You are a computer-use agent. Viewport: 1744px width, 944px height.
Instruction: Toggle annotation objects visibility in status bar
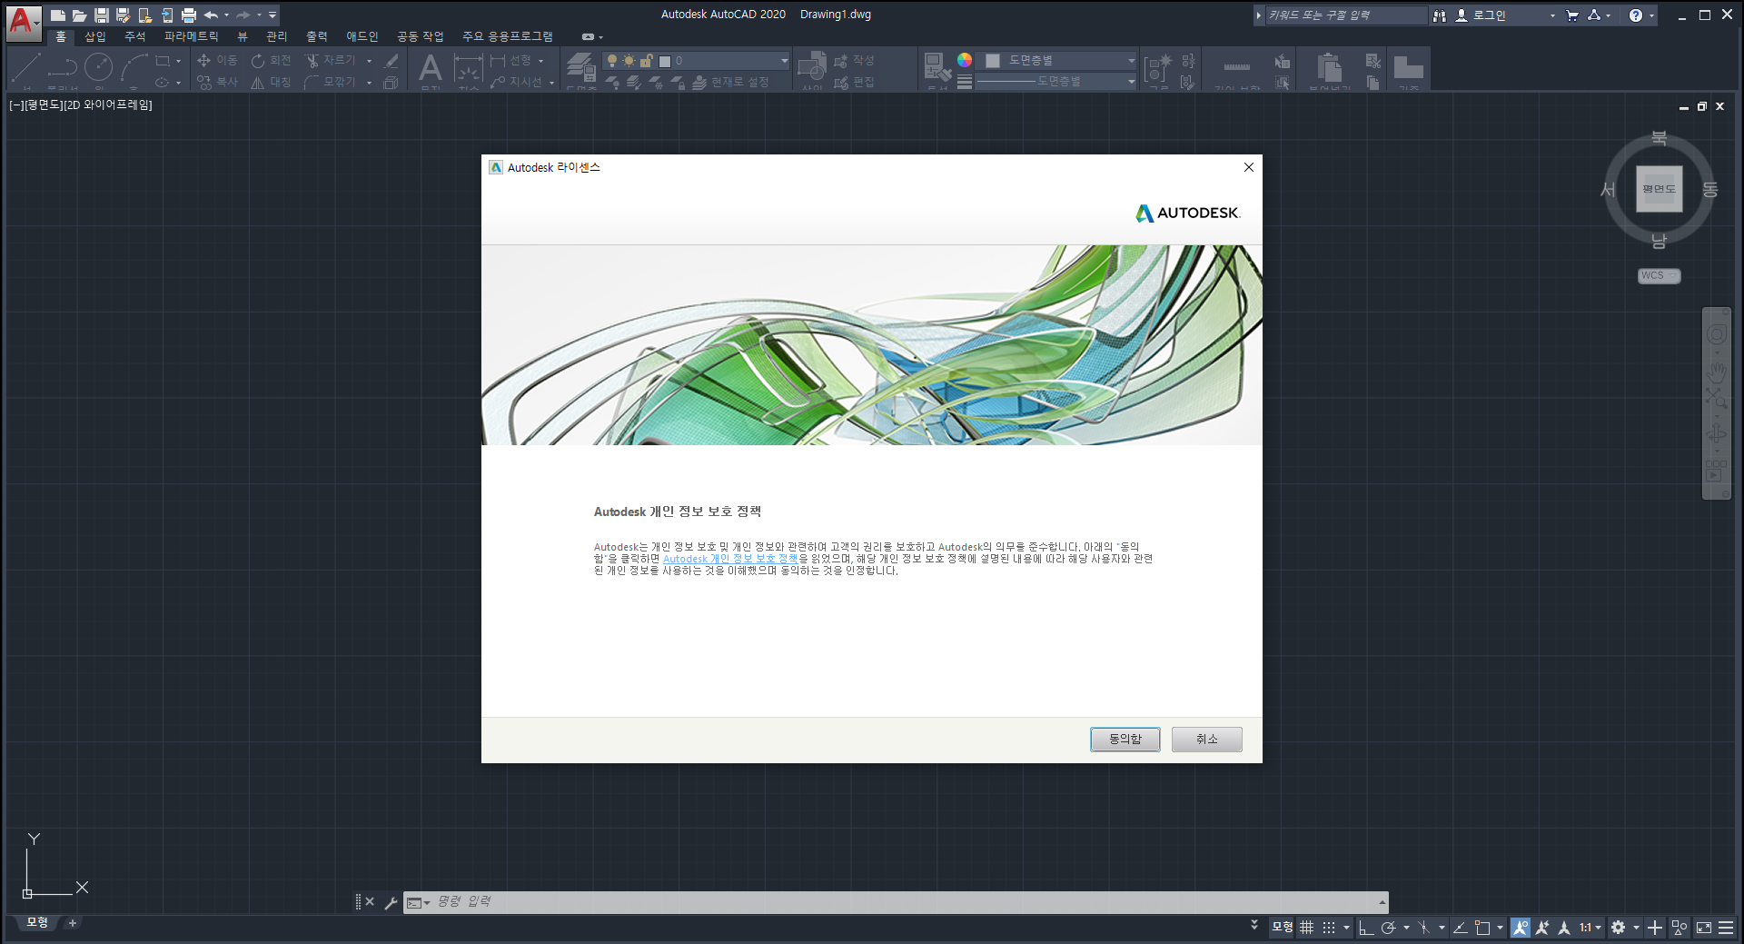[x=1520, y=928]
